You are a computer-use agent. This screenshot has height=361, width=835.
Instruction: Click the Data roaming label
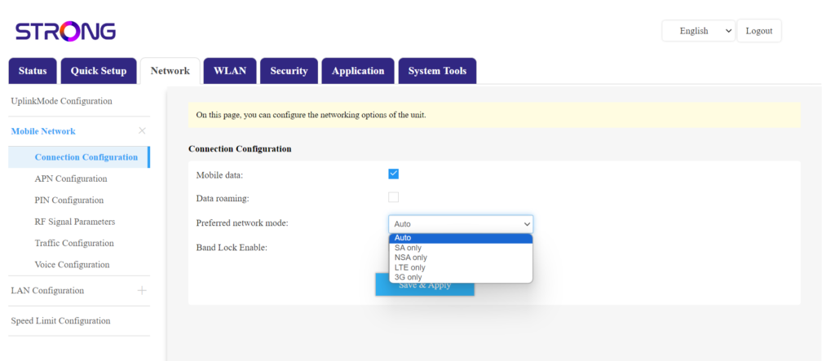tap(223, 199)
